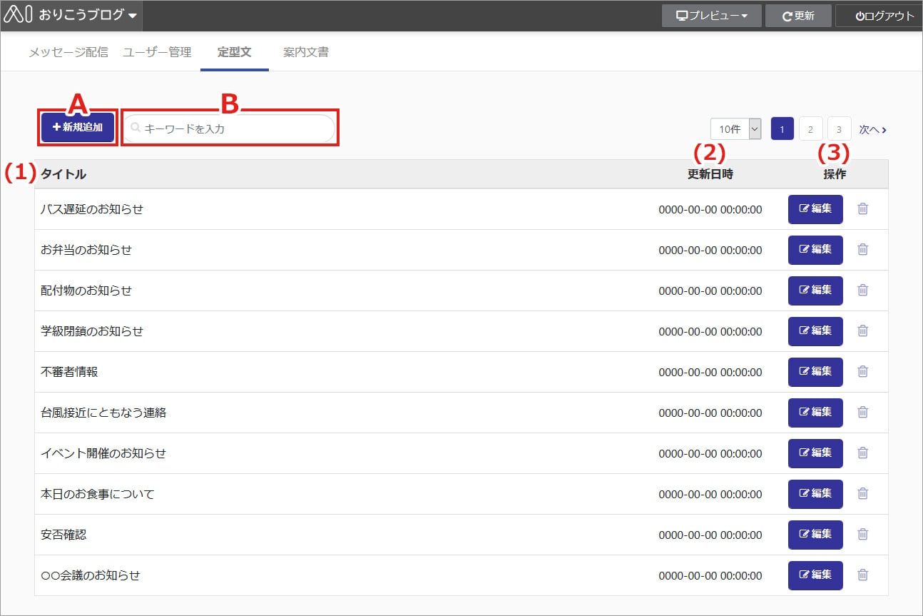Go to page 2 of results
This screenshot has width=923, height=616.
point(810,129)
